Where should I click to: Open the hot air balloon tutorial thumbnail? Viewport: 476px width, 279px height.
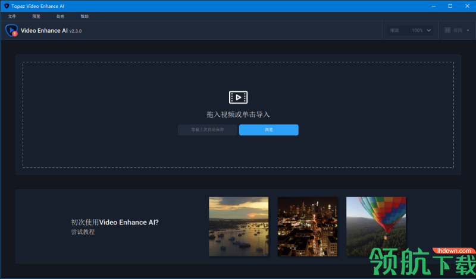point(376,227)
